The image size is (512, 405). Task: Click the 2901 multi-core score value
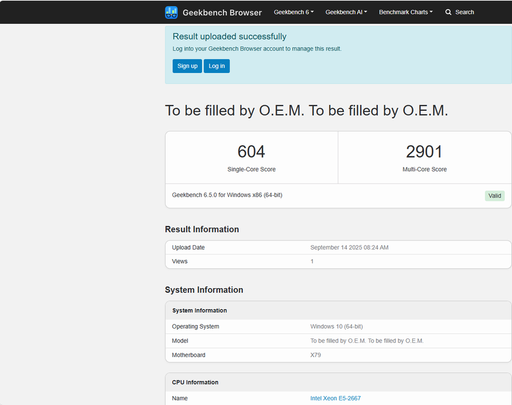pyautogui.click(x=424, y=152)
